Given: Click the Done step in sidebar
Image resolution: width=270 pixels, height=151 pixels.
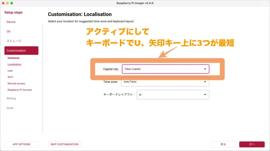Looking at the screenshot, I should click(x=10, y=108).
